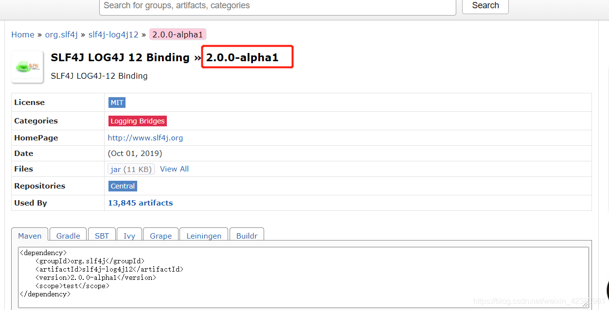Open the Leiningen tab
Viewport: 609px width, 310px height.
[203, 236]
